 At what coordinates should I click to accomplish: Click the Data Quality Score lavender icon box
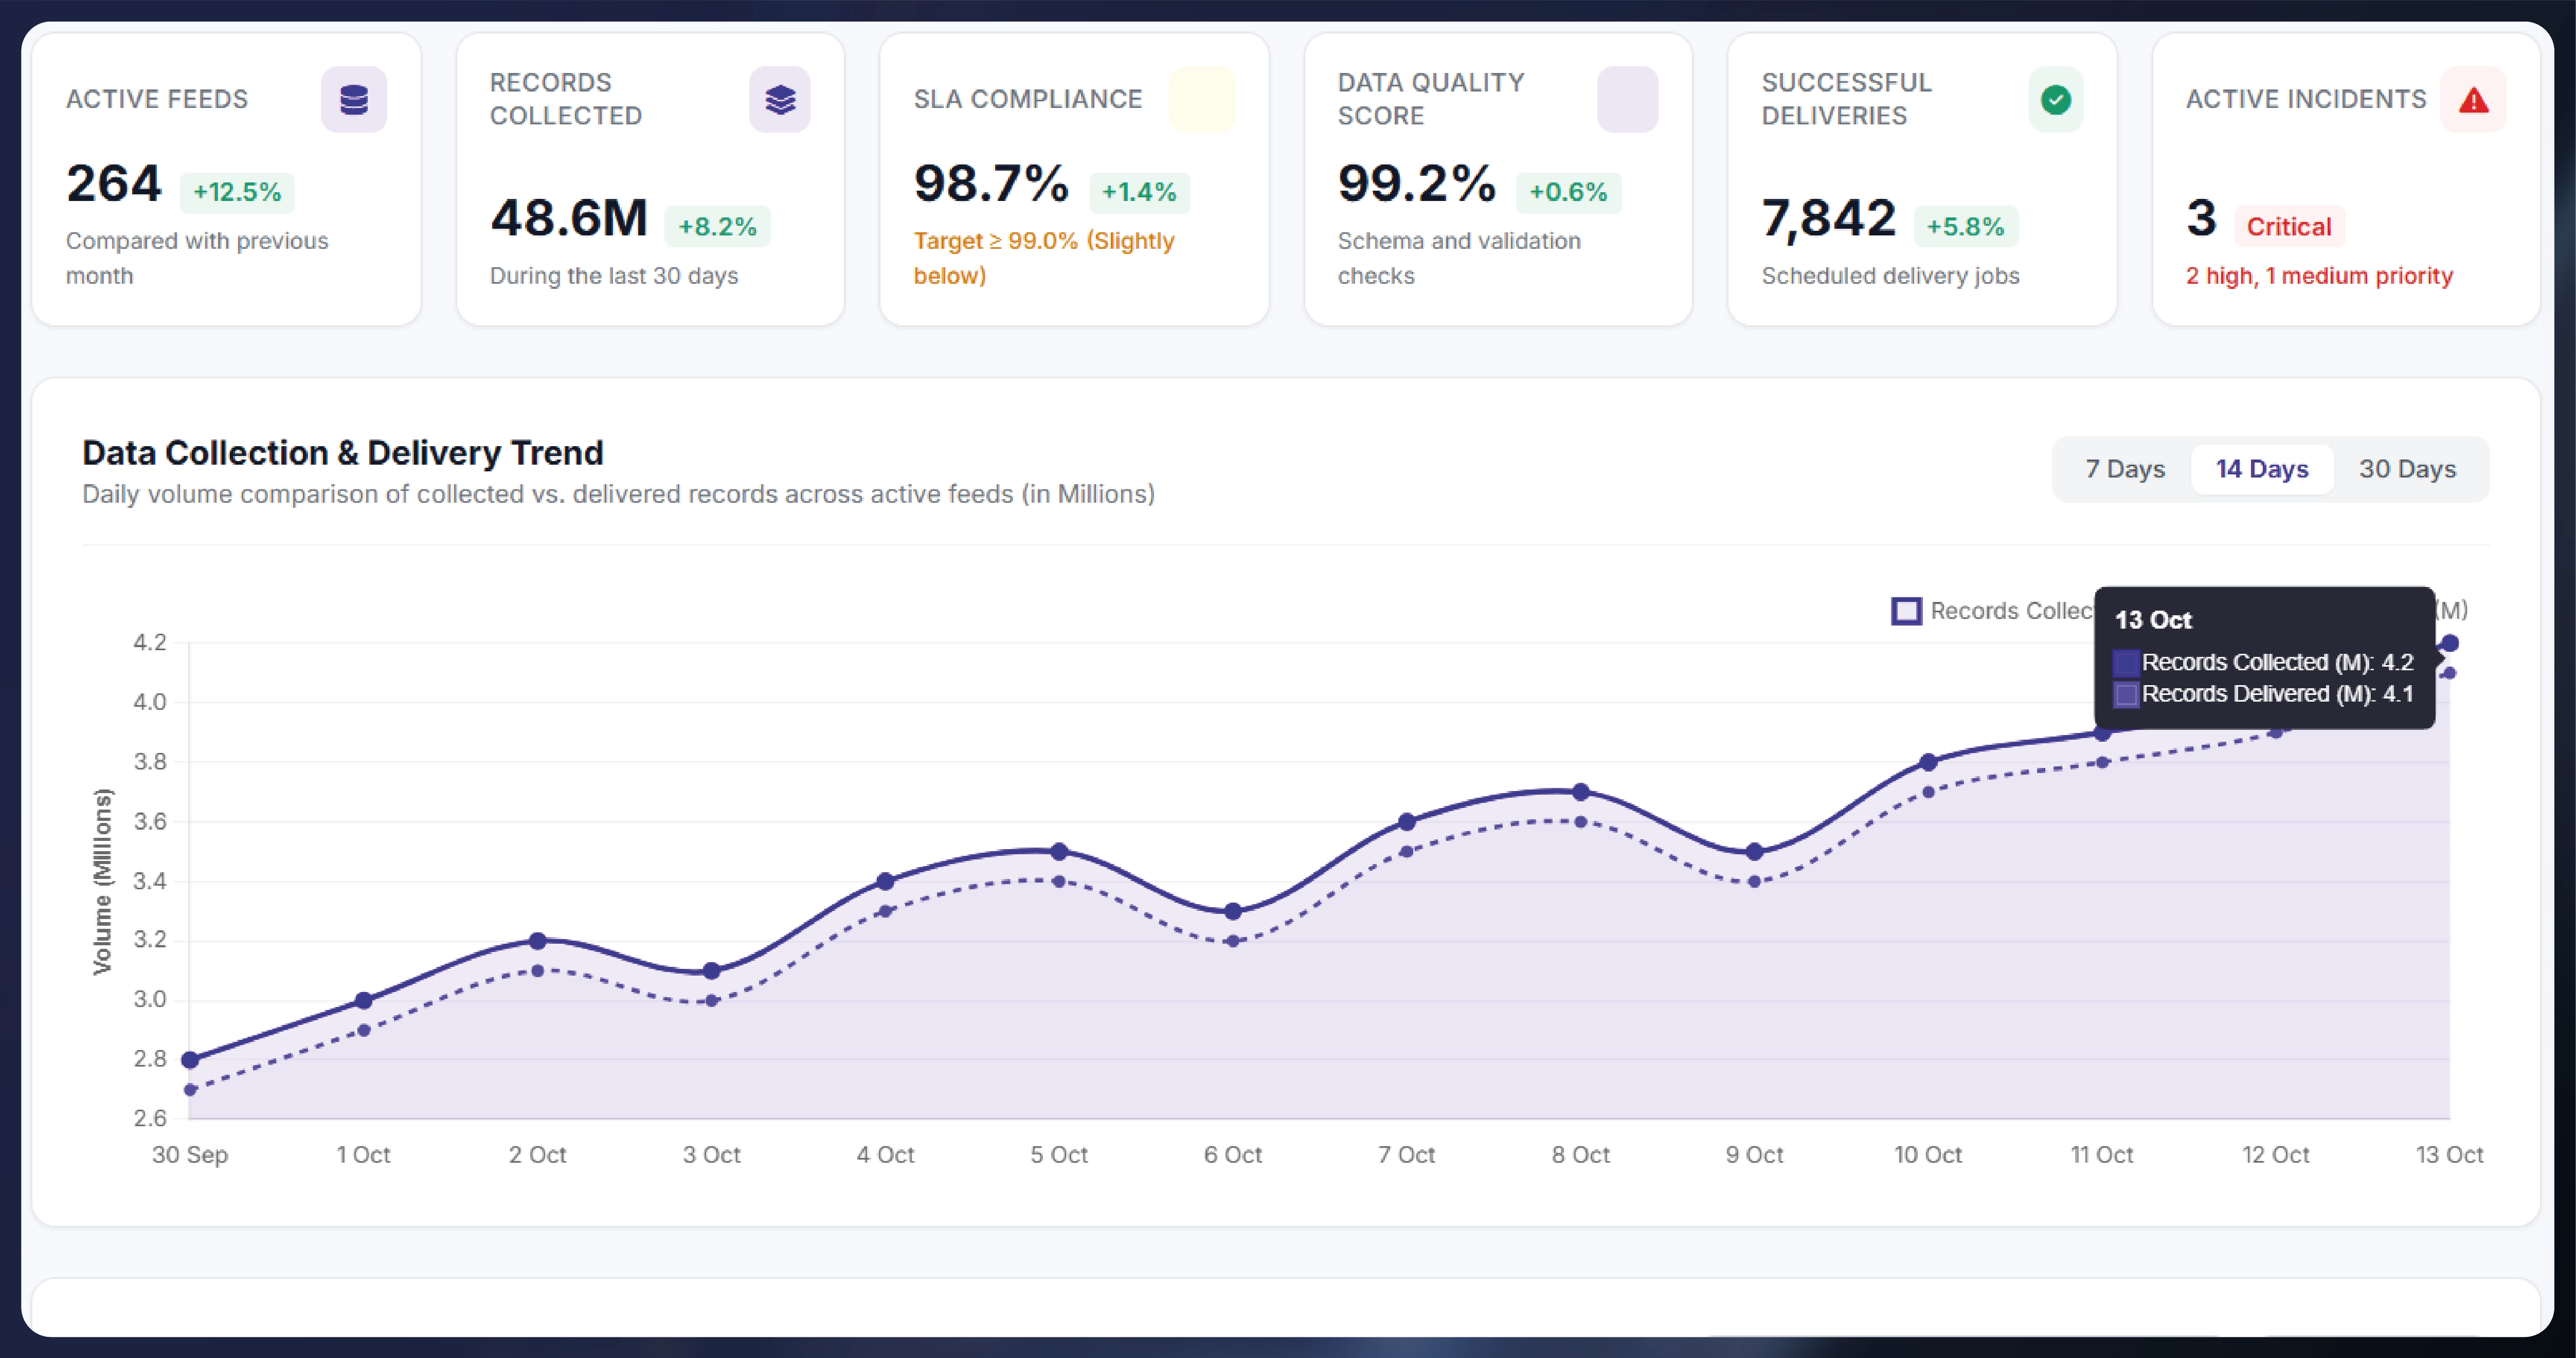[x=1627, y=99]
